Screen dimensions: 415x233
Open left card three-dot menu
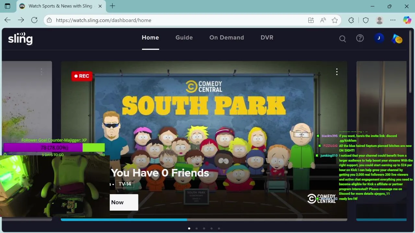(x=41, y=72)
